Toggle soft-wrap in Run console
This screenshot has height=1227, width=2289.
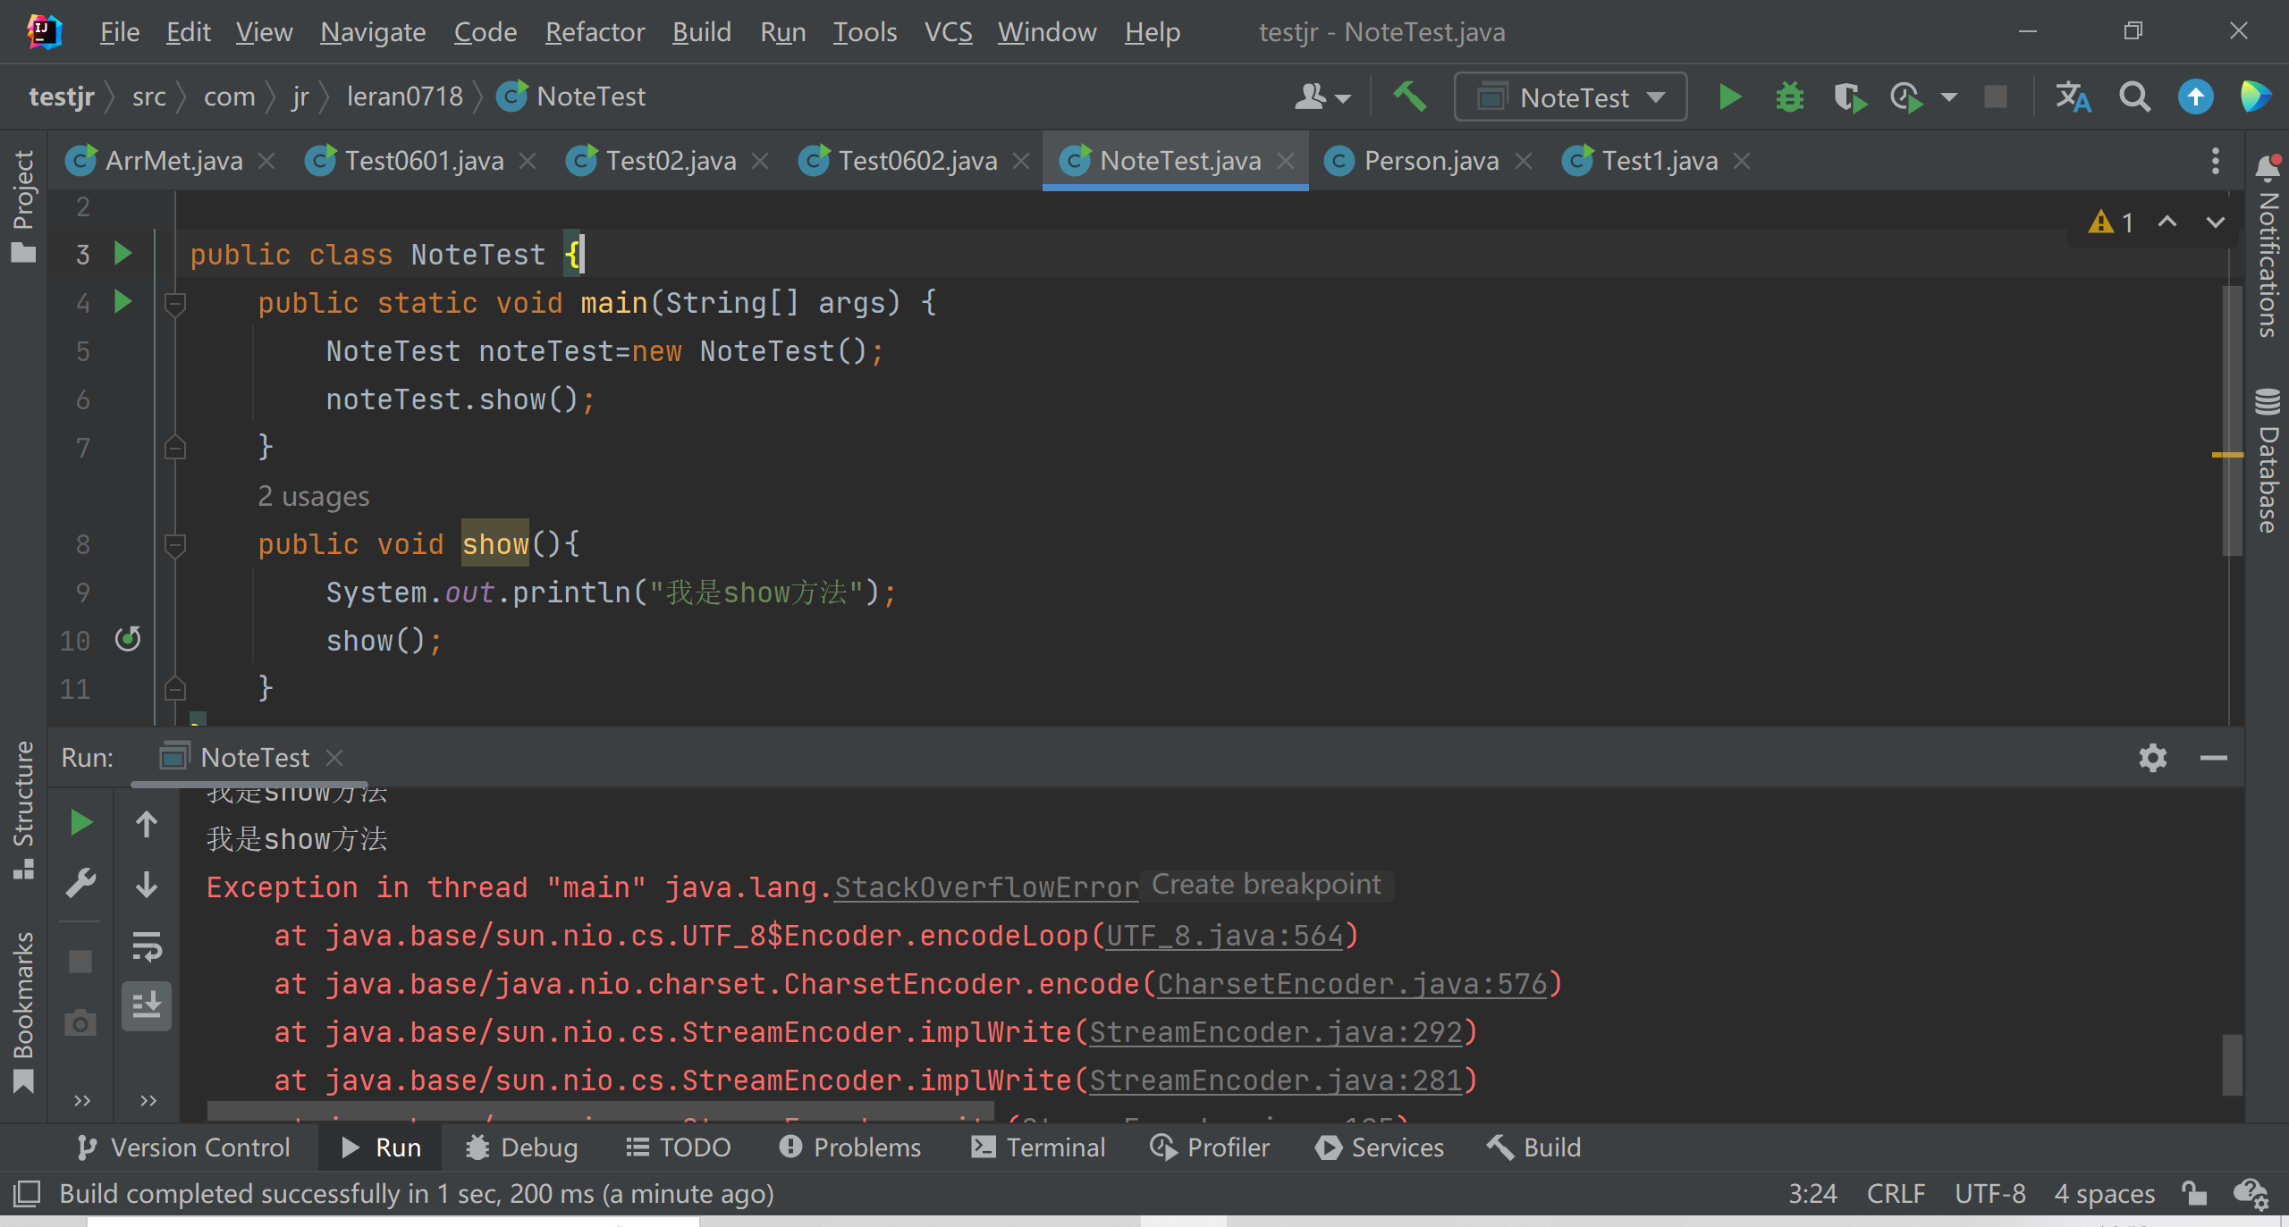click(147, 945)
